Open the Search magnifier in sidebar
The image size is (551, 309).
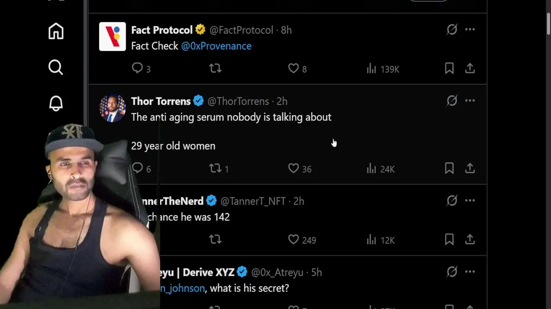pyautogui.click(x=56, y=67)
